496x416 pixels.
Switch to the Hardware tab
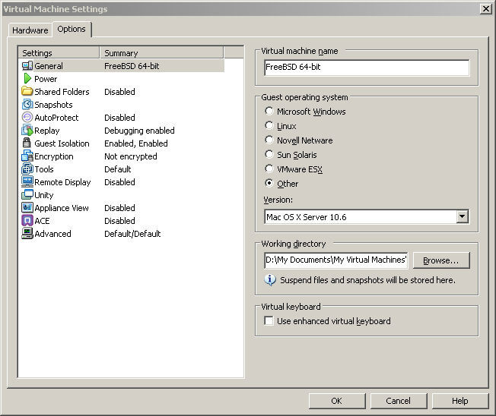pyautogui.click(x=30, y=30)
